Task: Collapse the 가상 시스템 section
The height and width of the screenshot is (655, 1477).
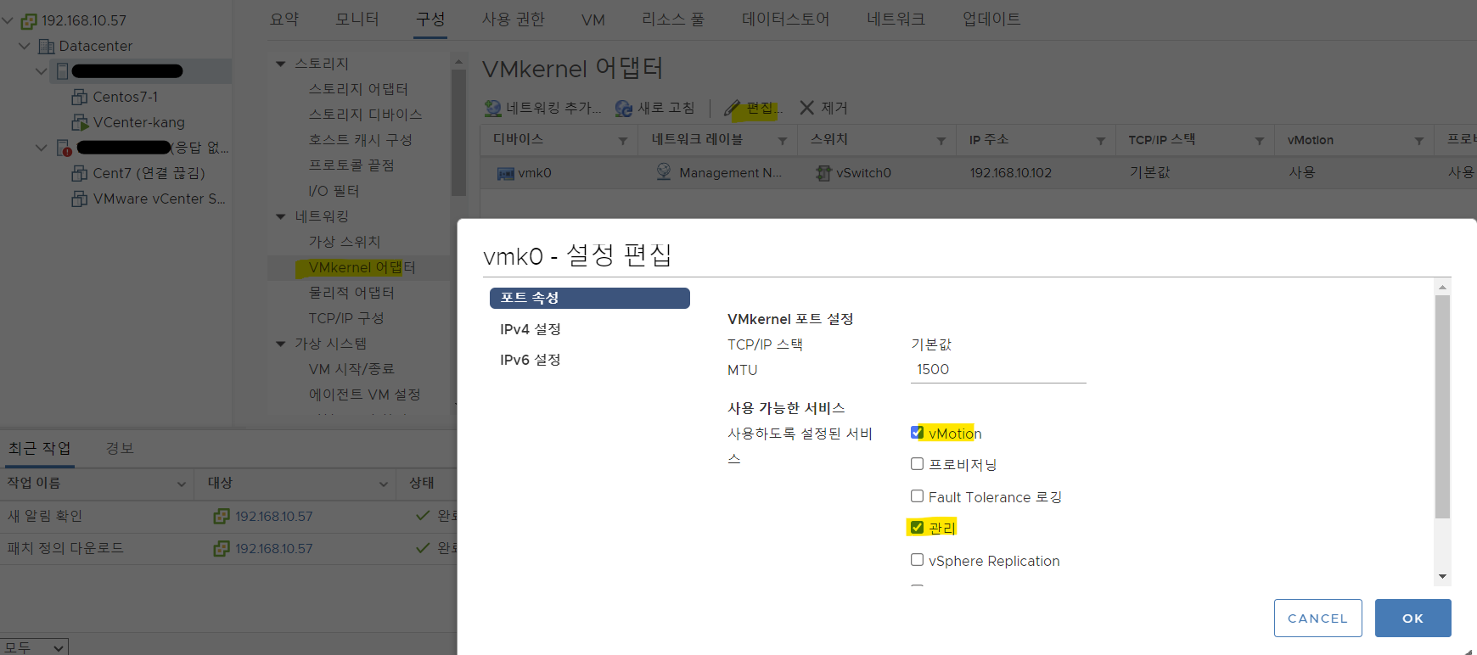Action: tap(281, 344)
